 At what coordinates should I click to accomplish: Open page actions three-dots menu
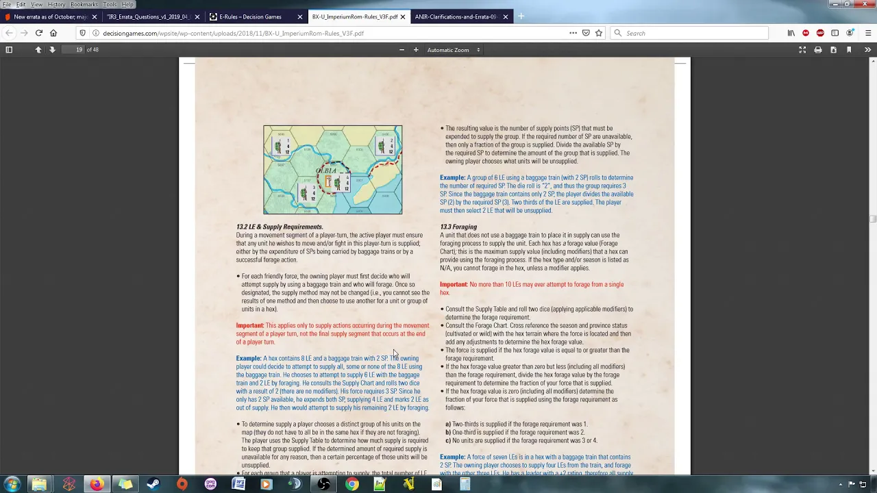point(573,33)
